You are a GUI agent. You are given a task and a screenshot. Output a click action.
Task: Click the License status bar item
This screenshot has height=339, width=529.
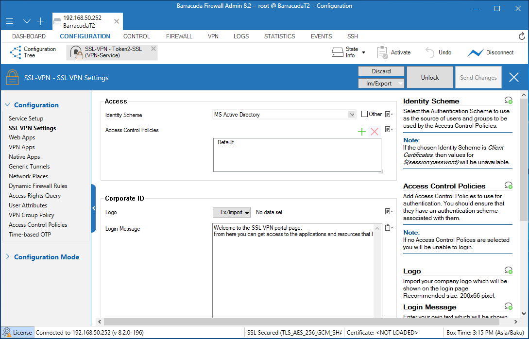point(17,332)
